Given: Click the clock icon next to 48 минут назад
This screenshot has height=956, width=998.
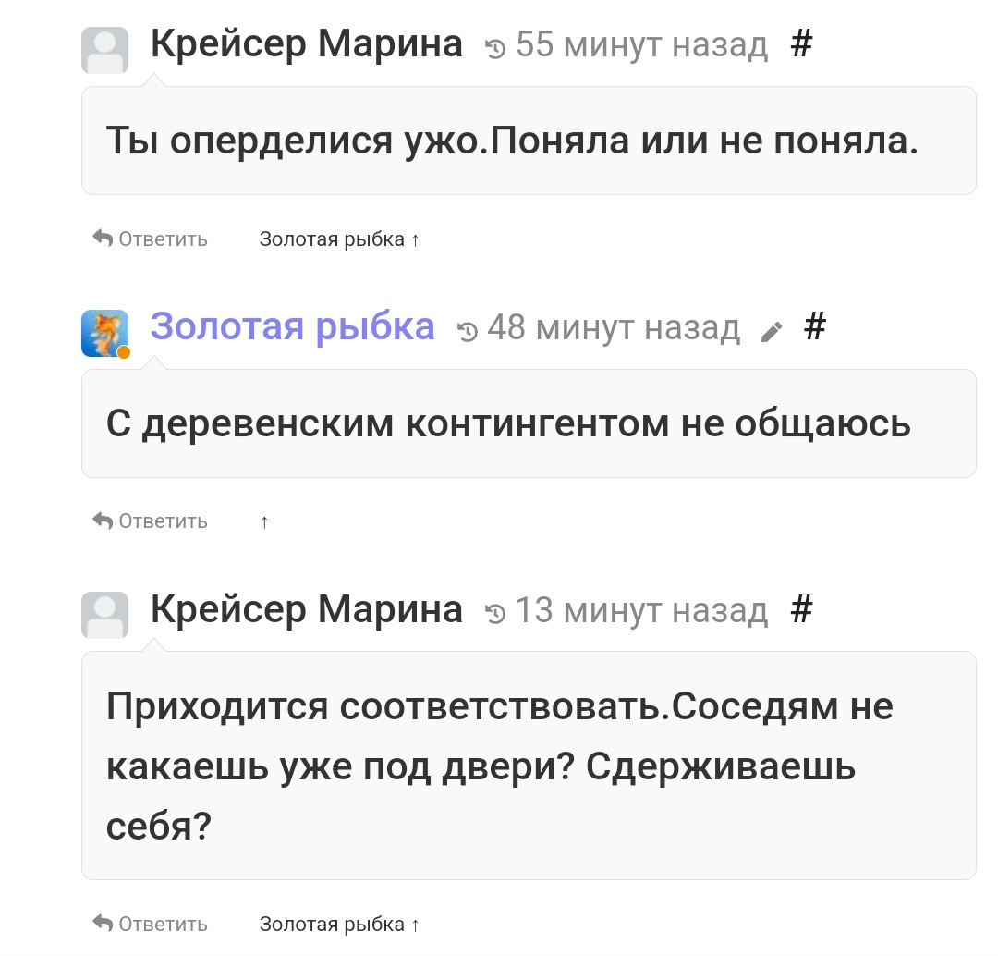Looking at the screenshot, I should coord(468,331).
